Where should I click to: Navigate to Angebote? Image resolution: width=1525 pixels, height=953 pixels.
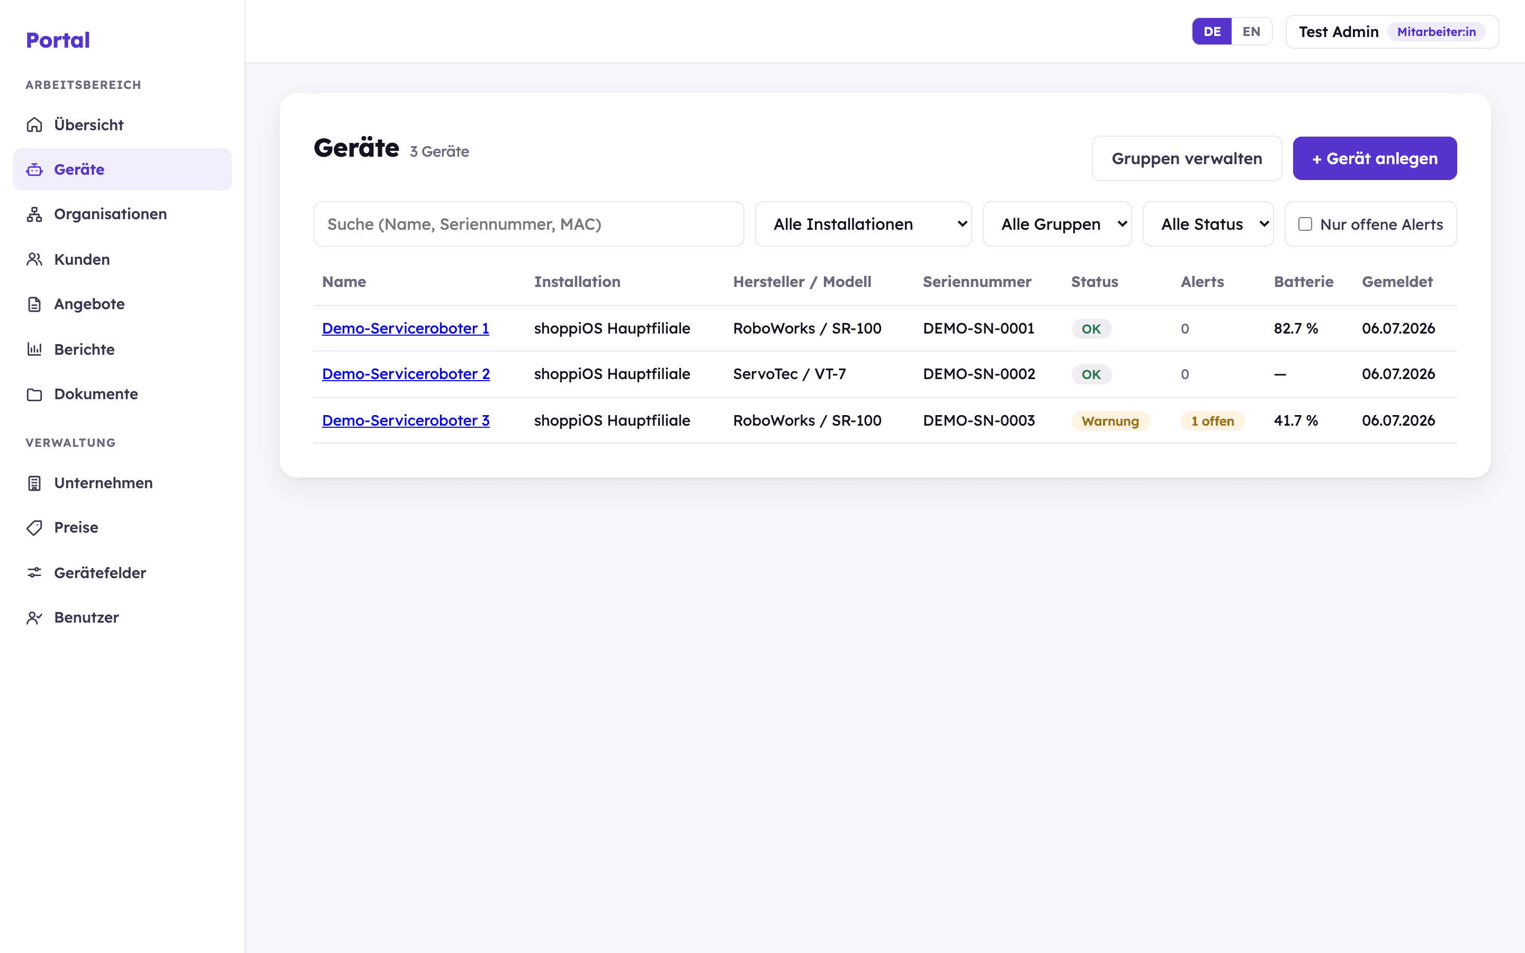point(122,304)
